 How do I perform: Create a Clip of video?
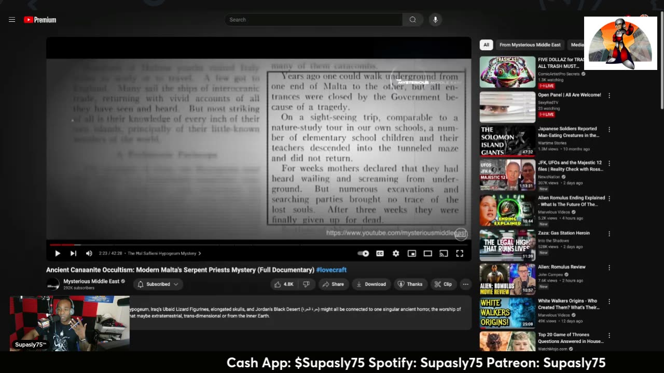[x=444, y=284]
